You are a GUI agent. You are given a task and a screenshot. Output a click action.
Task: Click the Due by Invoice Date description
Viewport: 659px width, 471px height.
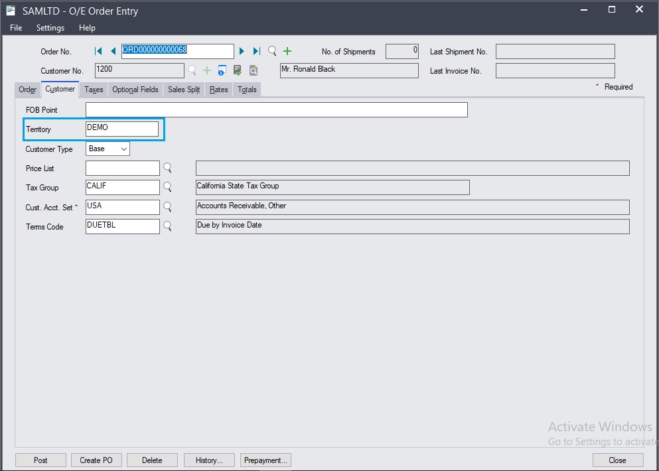(x=413, y=226)
